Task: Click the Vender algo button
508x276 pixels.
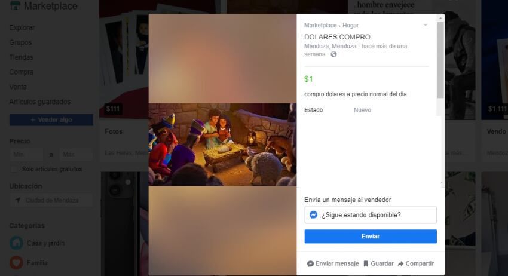Action: [x=51, y=119]
